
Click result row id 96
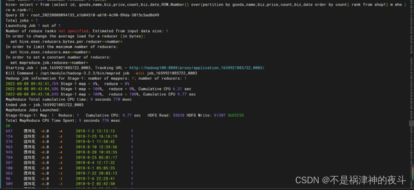(x=8, y=179)
